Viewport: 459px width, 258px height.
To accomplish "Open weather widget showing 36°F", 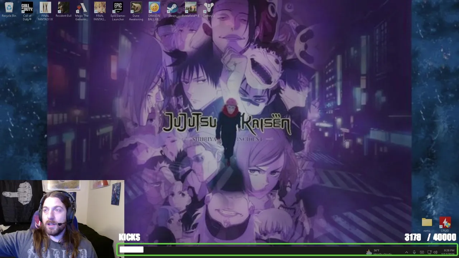I will tap(379, 252).
